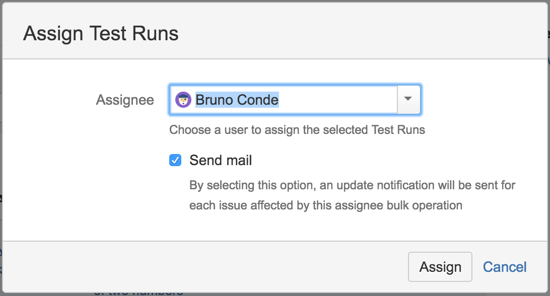Open the Assignee dropdown arrow

408,100
